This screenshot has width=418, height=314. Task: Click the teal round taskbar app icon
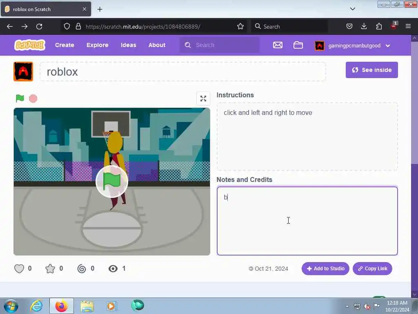pos(138,305)
